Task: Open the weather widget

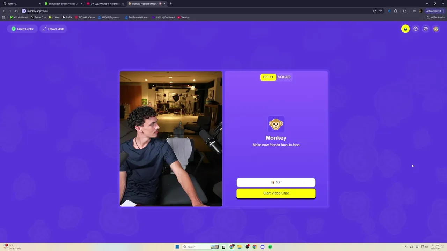Action: pyautogui.click(x=12, y=247)
